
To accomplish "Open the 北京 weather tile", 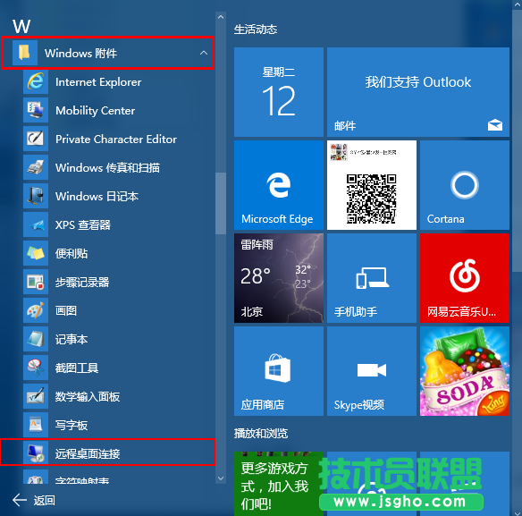I will [279, 278].
